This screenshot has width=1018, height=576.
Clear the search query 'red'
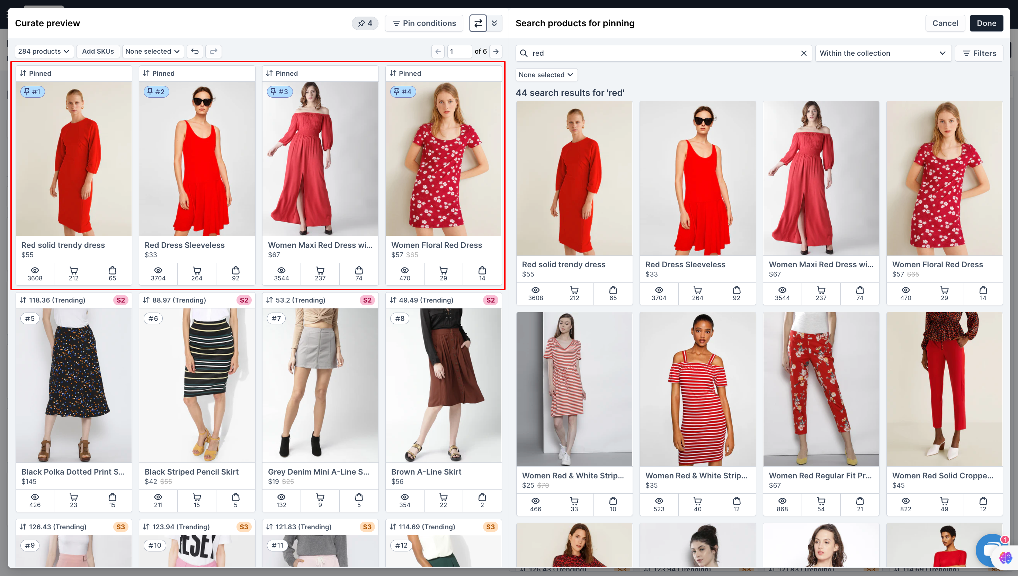pyautogui.click(x=804, y=53)
